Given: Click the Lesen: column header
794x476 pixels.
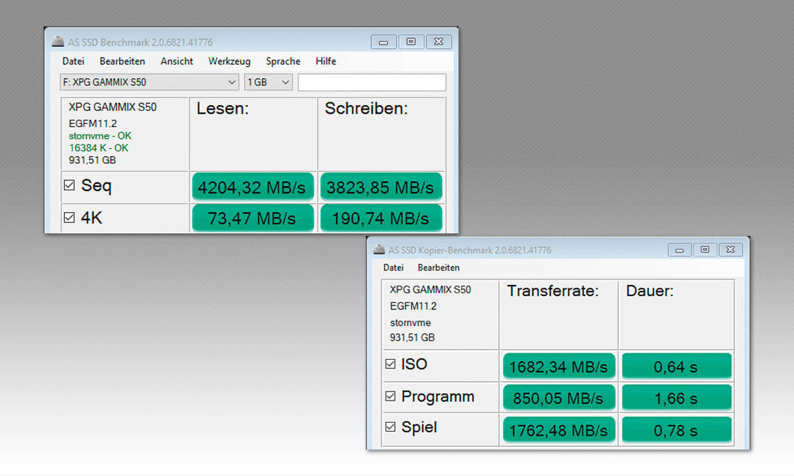Looking at the screenshot, I should coord(222,110).
